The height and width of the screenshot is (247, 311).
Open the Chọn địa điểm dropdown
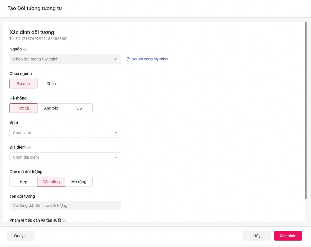click(x=65, y=157)
